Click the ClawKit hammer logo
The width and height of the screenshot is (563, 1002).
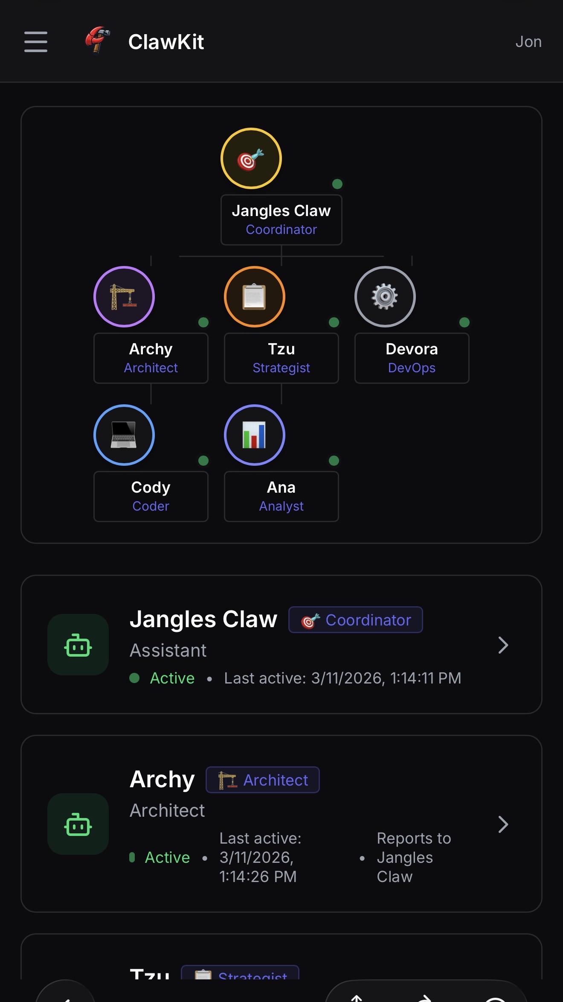(x=98, y=40)
